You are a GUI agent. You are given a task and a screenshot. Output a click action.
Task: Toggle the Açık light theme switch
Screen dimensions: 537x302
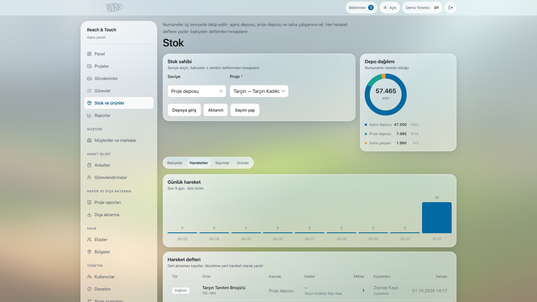pyautogui.click(x=390, y=8)
